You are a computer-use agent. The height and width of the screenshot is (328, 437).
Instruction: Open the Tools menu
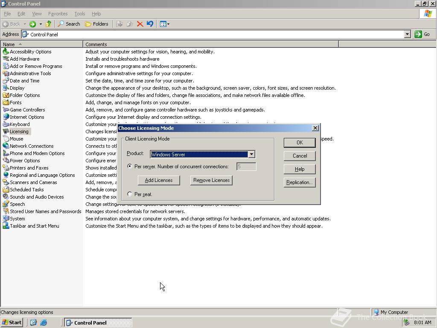pos(79,14)
